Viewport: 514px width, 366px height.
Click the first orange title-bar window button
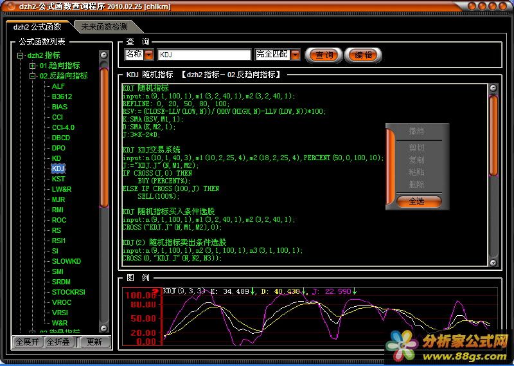[x=472, y=6]
